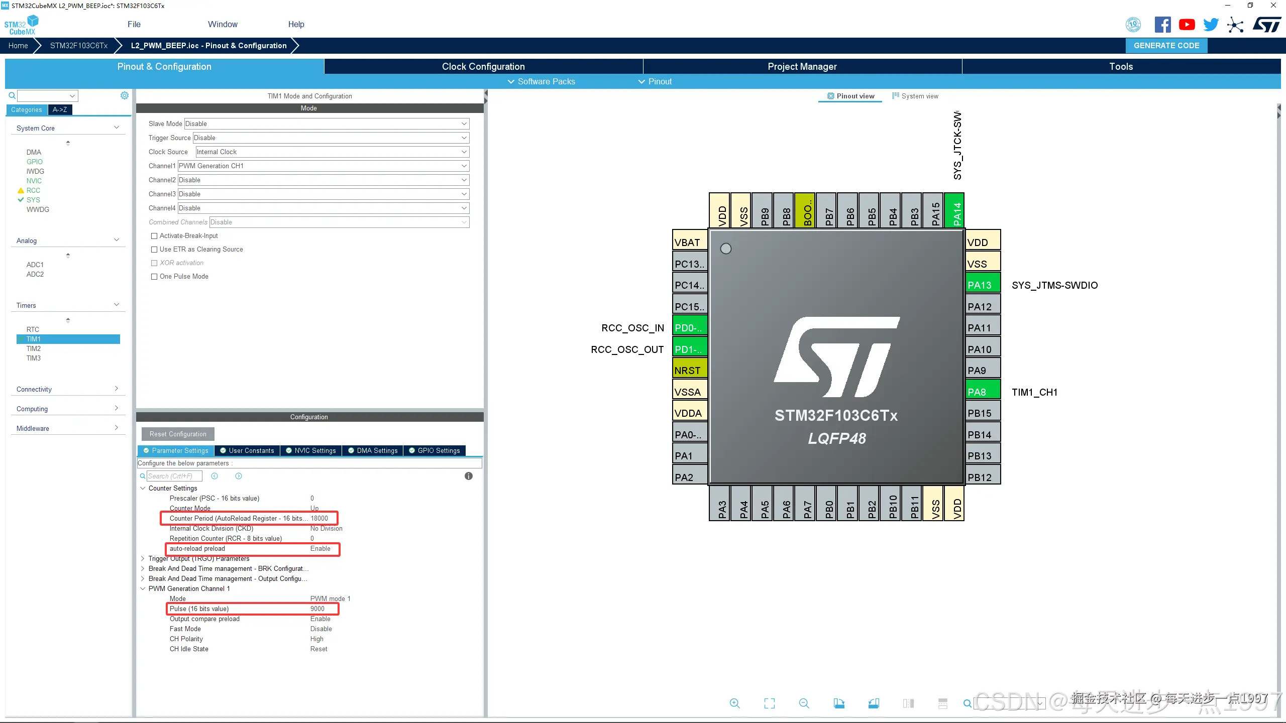Open the Channel2 dropdown
1286x723 pixels.
(x=324, y=180)
